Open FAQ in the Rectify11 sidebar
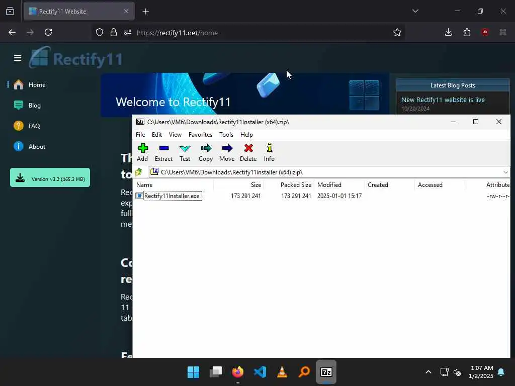 [x=34, y=126]
